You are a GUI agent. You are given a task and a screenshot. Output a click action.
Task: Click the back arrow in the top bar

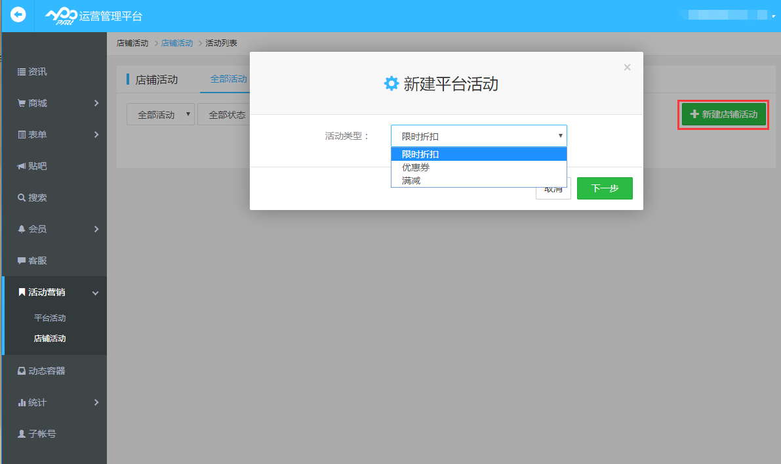pos(17,15)
